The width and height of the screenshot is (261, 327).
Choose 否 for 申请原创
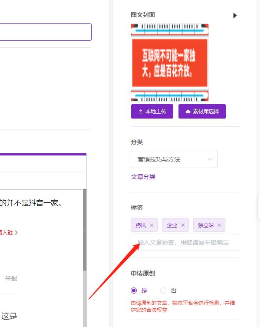[x=163, y=291]
